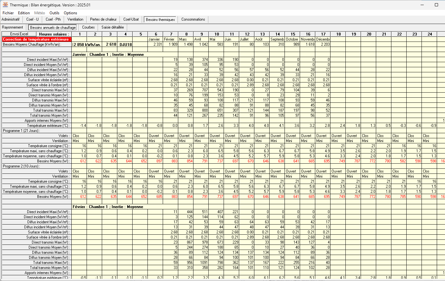
Task: Switch to the Administratif tab
Action: 11,19
